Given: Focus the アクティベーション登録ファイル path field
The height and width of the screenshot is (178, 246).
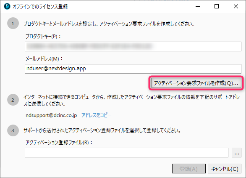Looking at the screenshot, I should tap(126, 152).
